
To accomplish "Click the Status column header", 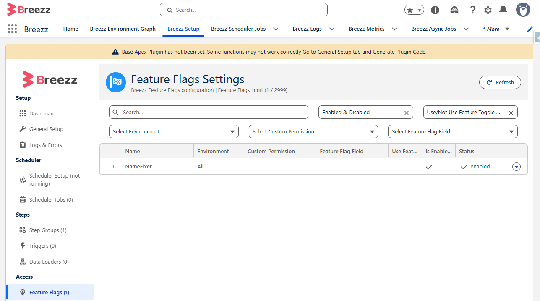I will 480,151.
